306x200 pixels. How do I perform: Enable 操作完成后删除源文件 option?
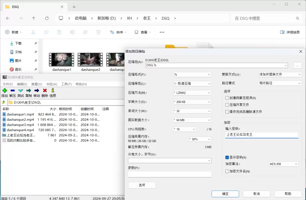point(227,112)
